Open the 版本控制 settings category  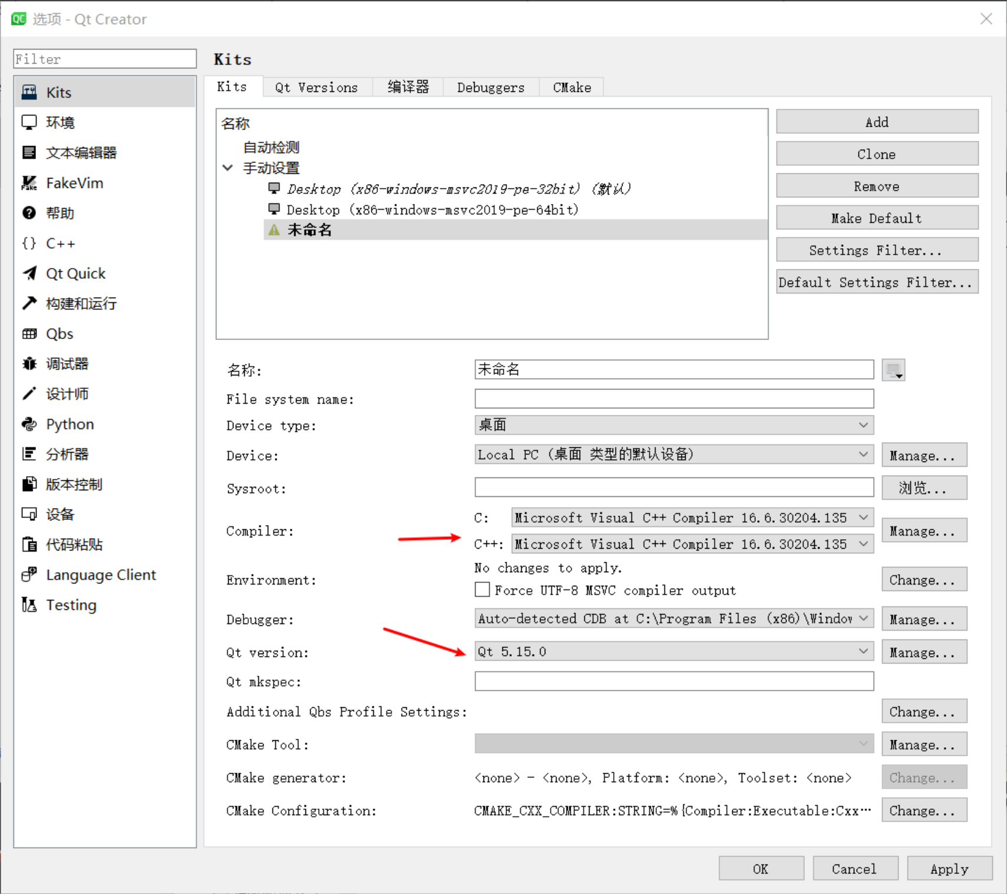[104, 484]
